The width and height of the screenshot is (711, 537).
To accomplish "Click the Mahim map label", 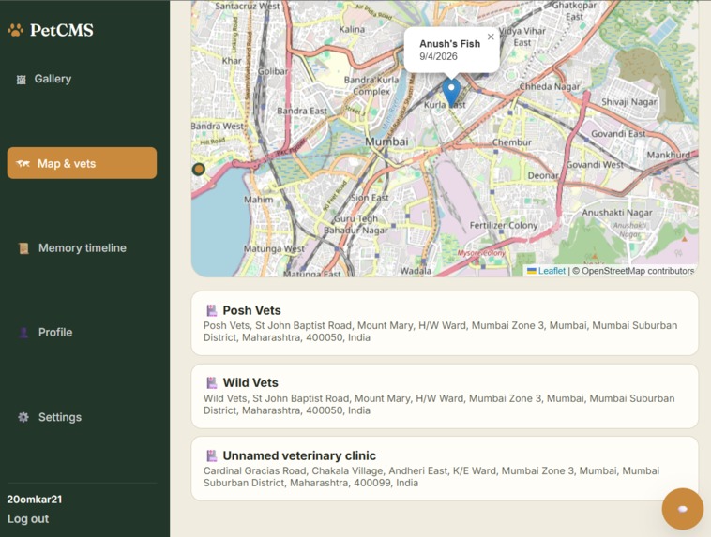I will pos(259,200).
